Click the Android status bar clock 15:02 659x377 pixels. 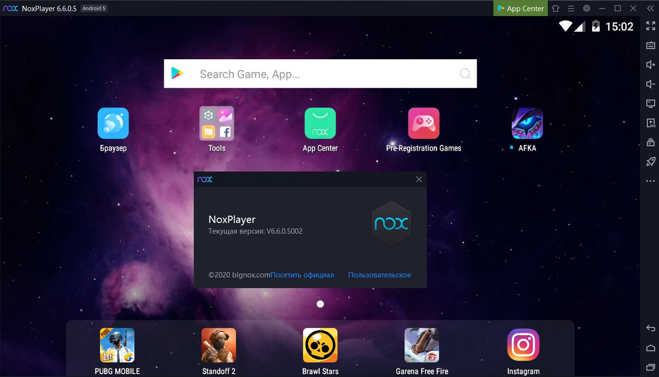coord(619,26)
